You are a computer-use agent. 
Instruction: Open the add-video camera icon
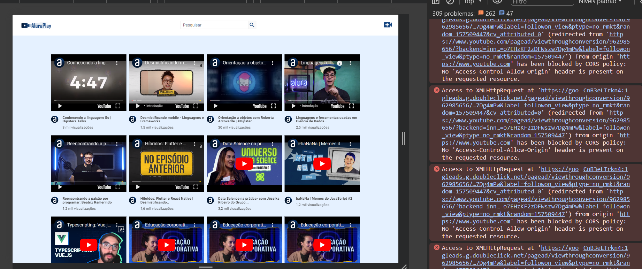click(x=388, y=25)
